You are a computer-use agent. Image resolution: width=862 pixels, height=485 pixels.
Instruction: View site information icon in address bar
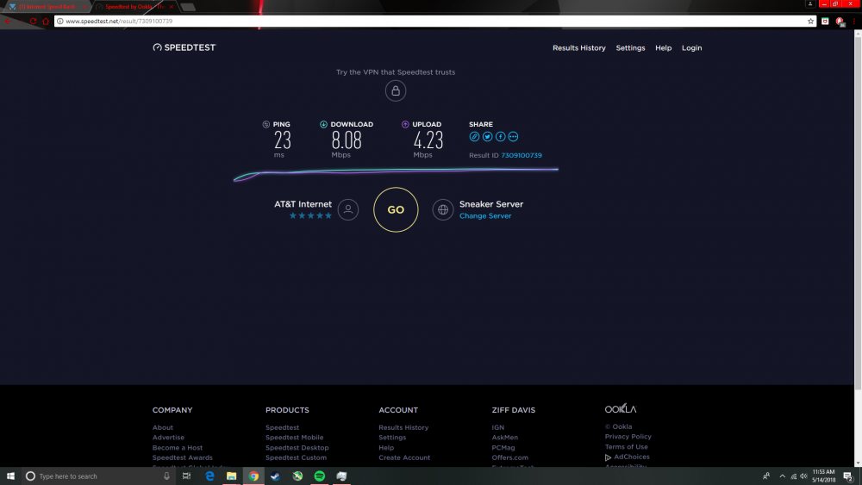point(60,21)
